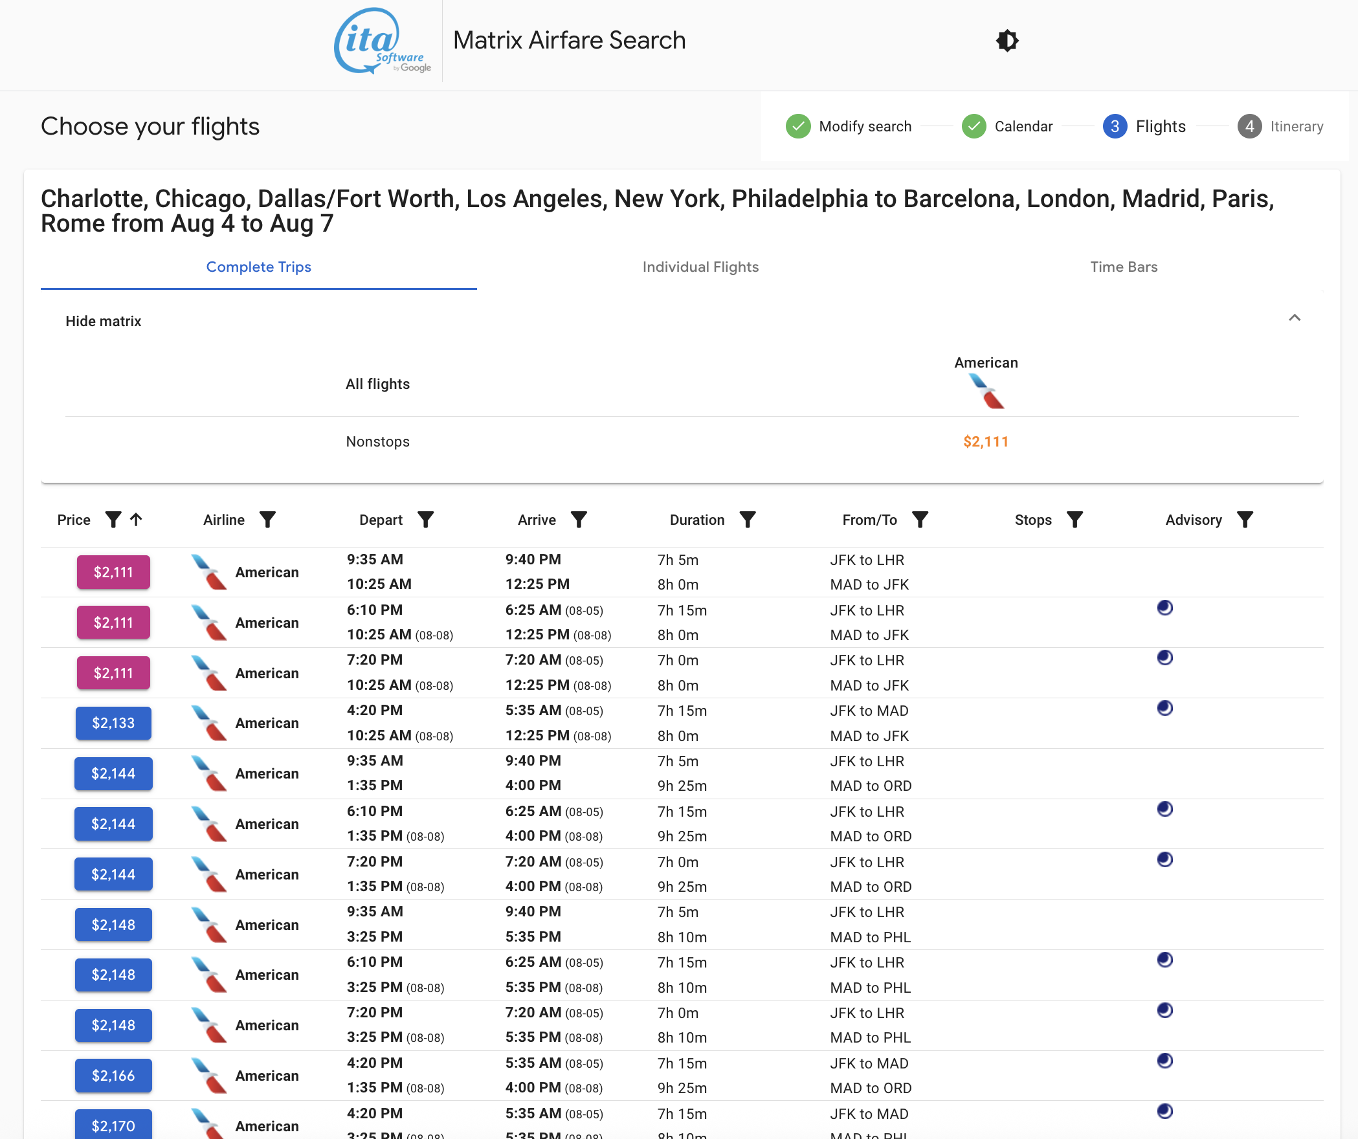Image resolution: width=1358 pixels, height=1139 pixels.
Task: Click the Stops column header label
Action: 1033,520
